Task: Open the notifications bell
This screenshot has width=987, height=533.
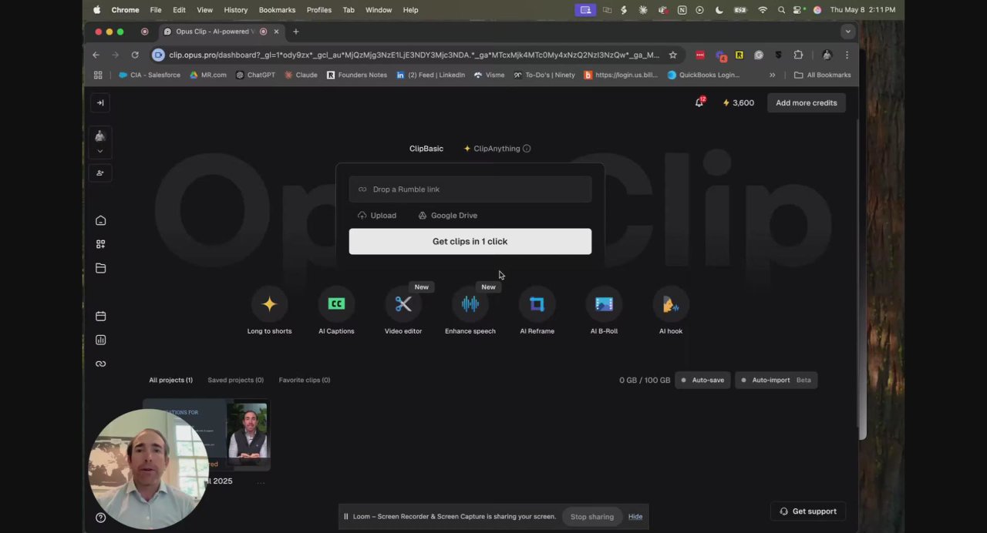Action: tap(699, 102)
